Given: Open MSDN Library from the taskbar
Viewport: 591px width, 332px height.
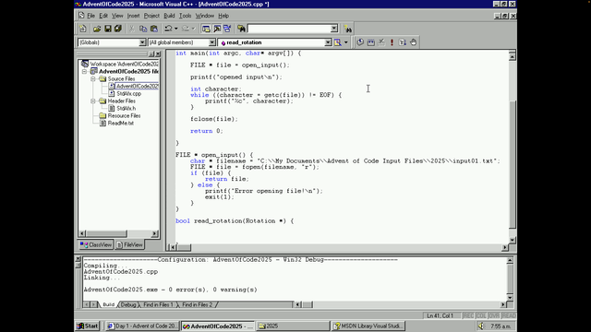Looking at the screenshot, I should [x=368, y=326].
